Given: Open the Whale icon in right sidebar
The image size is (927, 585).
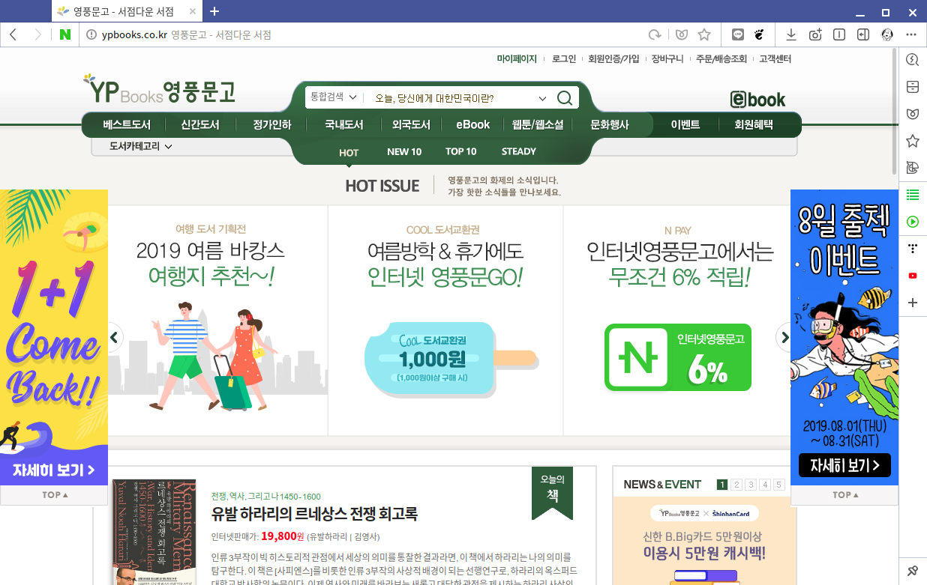Looking at the screenshot, I should coord(913,114).
